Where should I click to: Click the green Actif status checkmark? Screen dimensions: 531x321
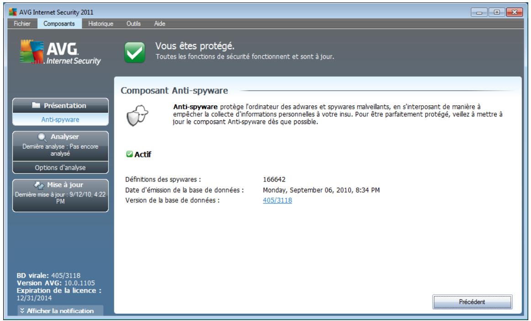[x=129, y=154]
